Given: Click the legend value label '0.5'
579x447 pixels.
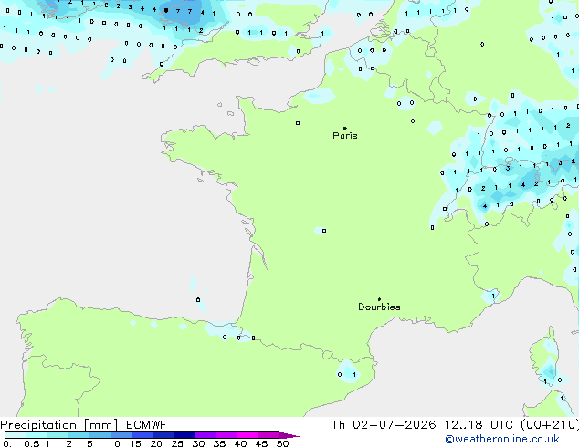Looking at the screenshot, I should tap(31, 443).
